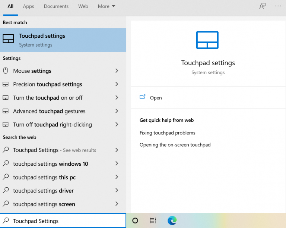Switch to the Web tab
Screen dimensions: 286x228
click(83, 6)
